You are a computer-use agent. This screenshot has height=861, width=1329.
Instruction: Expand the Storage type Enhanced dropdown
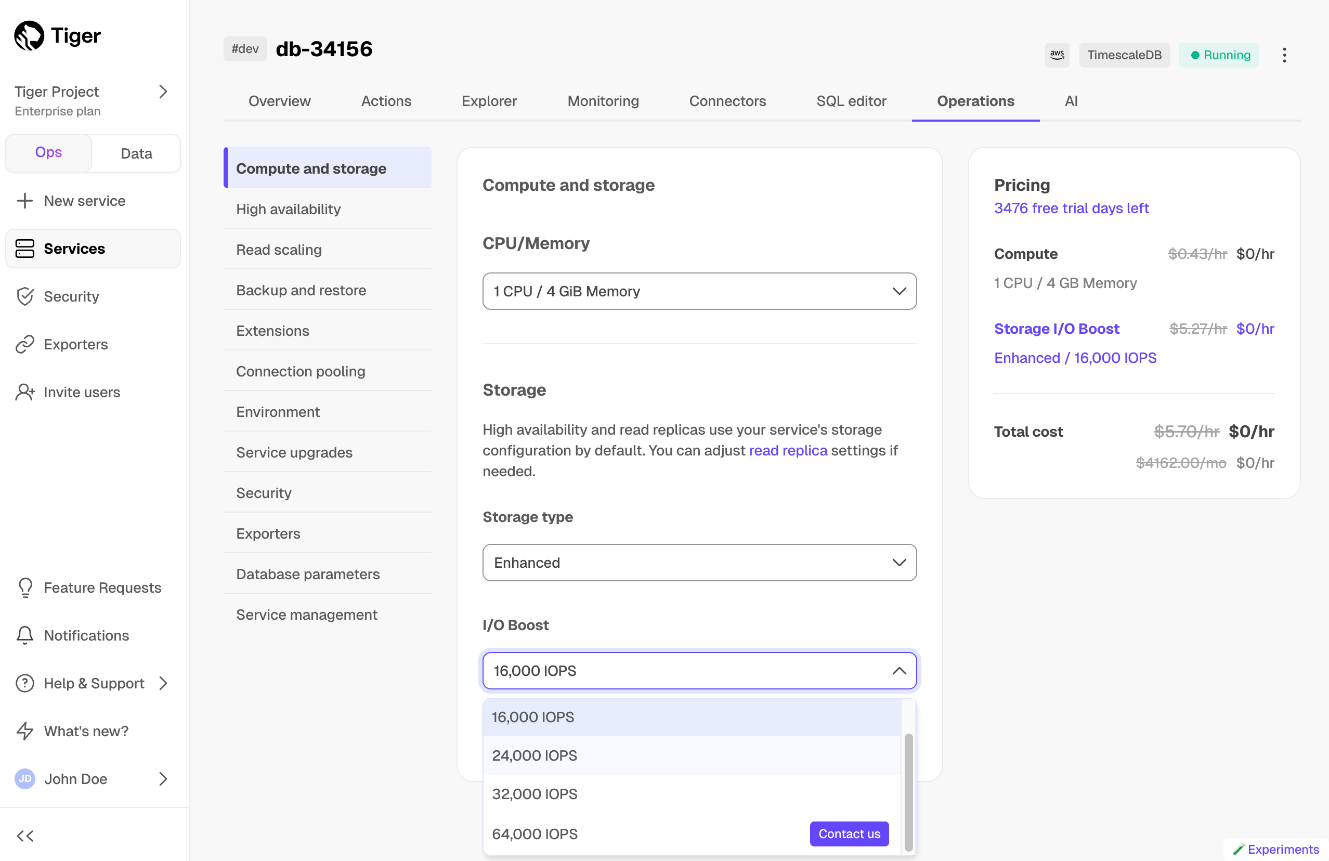699,563
